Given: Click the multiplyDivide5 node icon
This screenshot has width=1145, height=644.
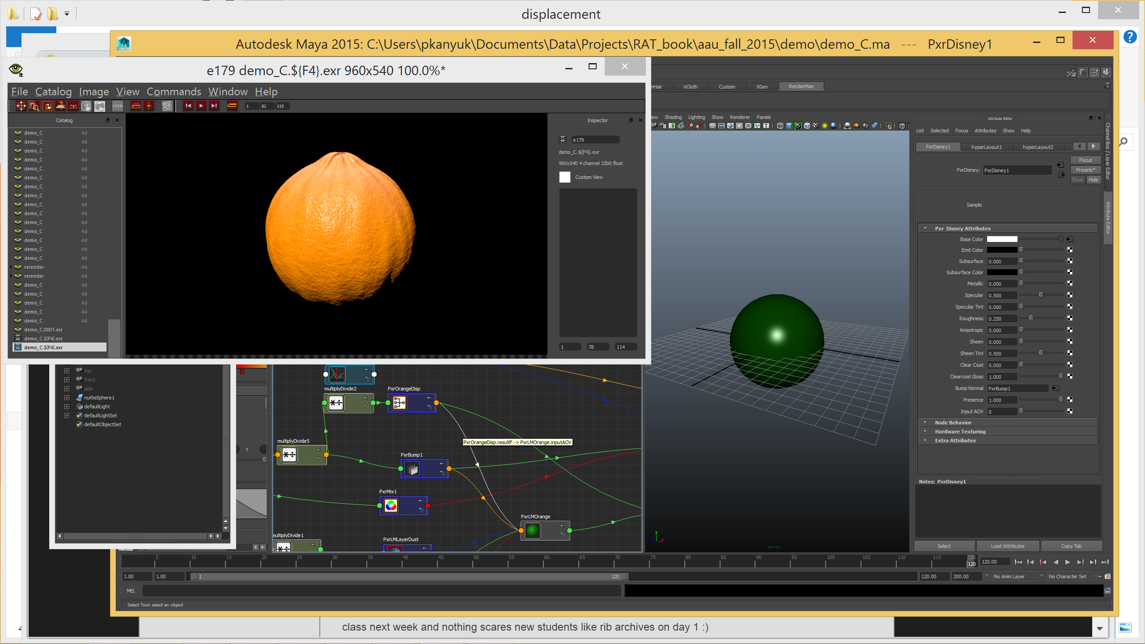Looking at the screenshot, I should 289,455.
